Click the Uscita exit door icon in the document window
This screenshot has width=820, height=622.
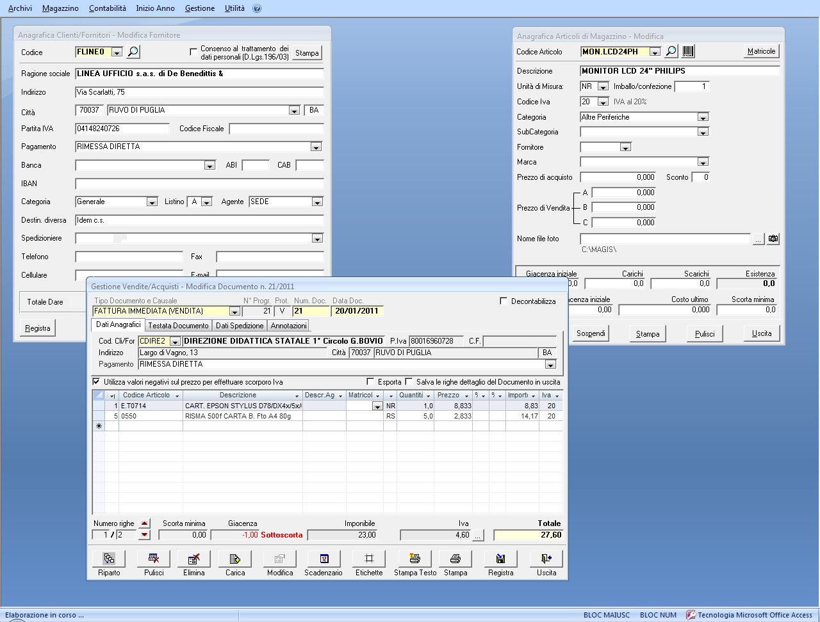[546, 559]
